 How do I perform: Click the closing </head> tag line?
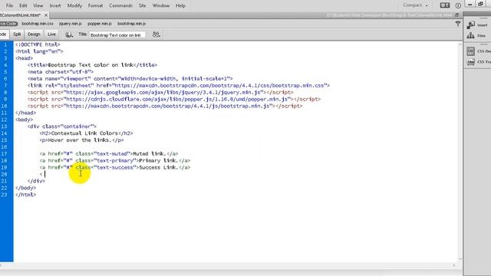(x=25, y=113)
